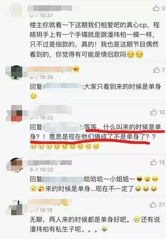Like the comment posted at 16:37
This screenshot has width=166, height=239.
pyautogui.click(x=156, y=8)
